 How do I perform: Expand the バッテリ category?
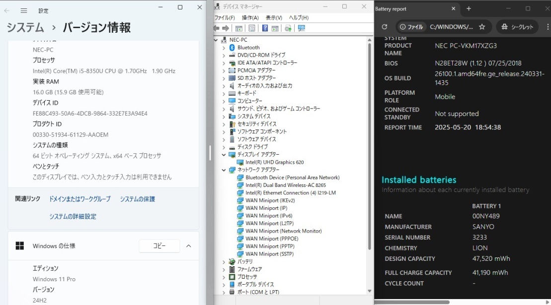(x=224, y=262)
